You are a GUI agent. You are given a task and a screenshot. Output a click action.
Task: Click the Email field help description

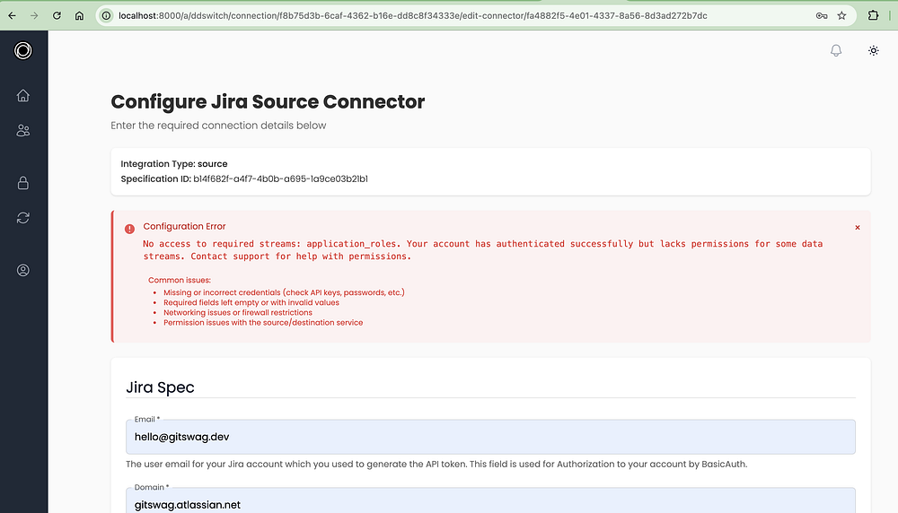(436, 464)
